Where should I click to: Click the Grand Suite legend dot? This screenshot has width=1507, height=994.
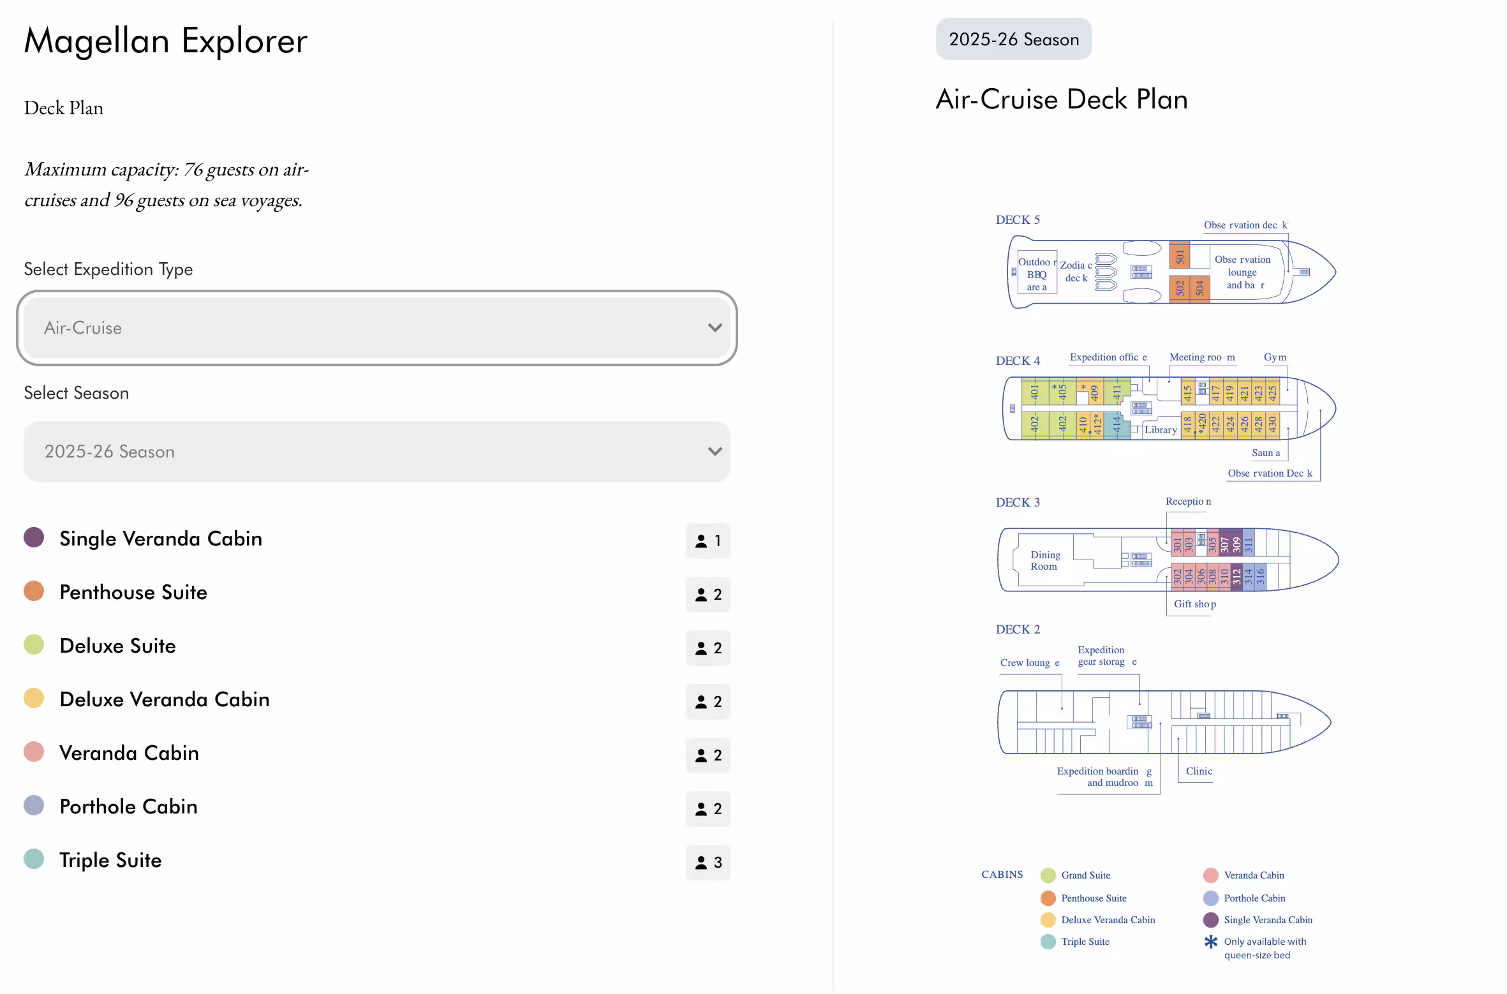click(1048, 875)
